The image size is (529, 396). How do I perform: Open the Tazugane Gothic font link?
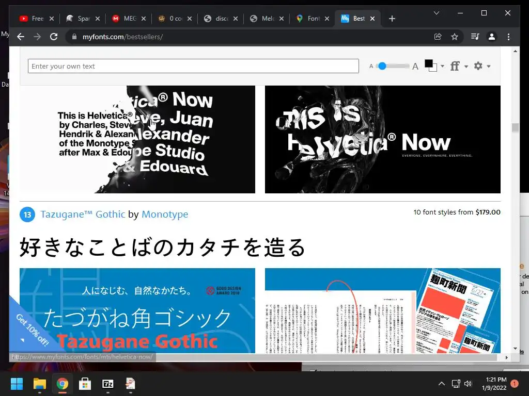pos(83,214)
